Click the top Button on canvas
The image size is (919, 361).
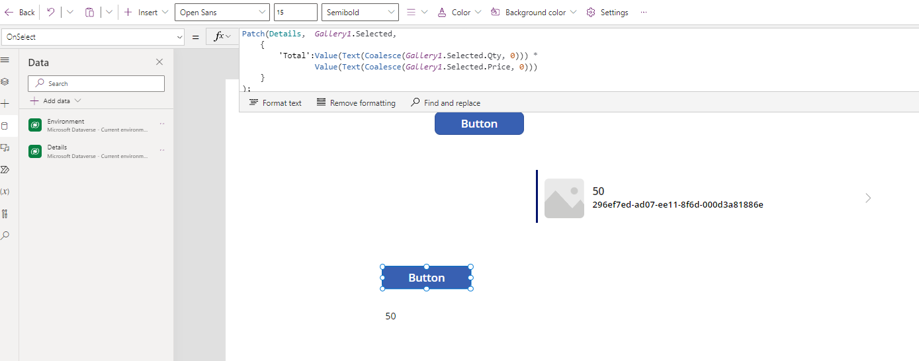[479, 124]
